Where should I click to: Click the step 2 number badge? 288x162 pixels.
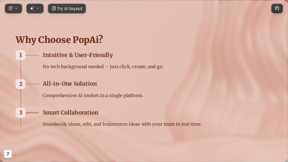[20, 84]
